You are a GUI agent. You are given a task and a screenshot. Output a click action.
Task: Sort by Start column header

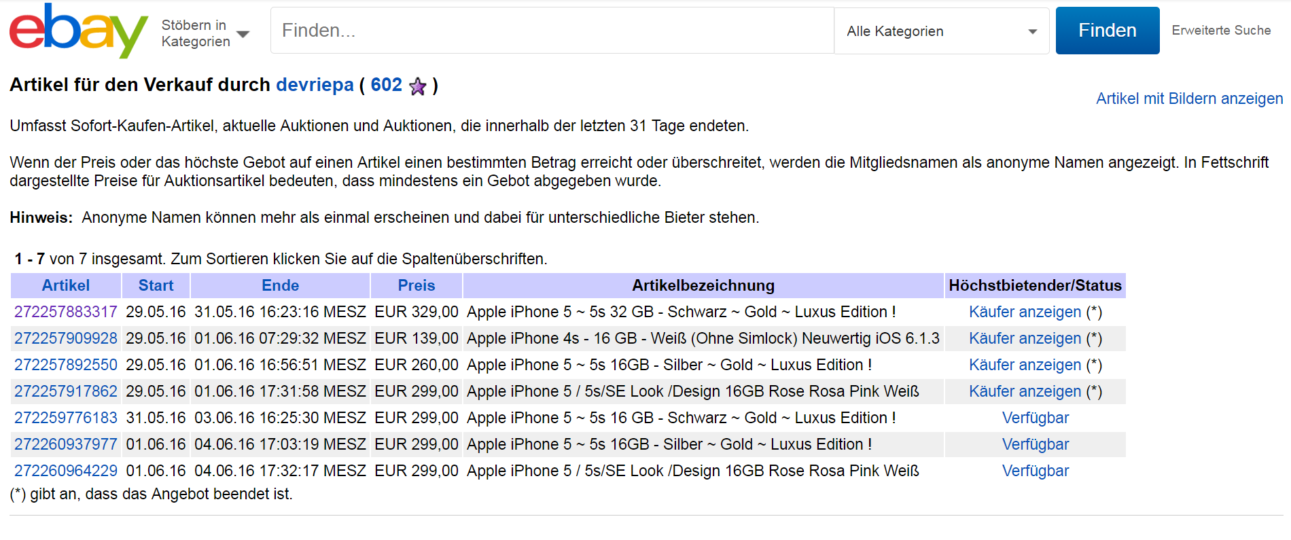click(x=156, y=285)
